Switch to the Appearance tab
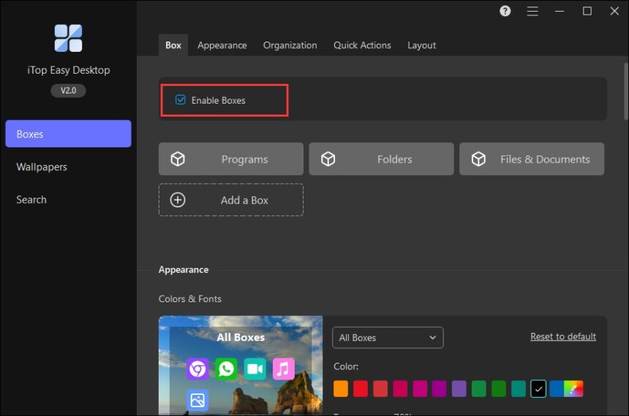The image size is (629, 416). [x=222, y=45]
